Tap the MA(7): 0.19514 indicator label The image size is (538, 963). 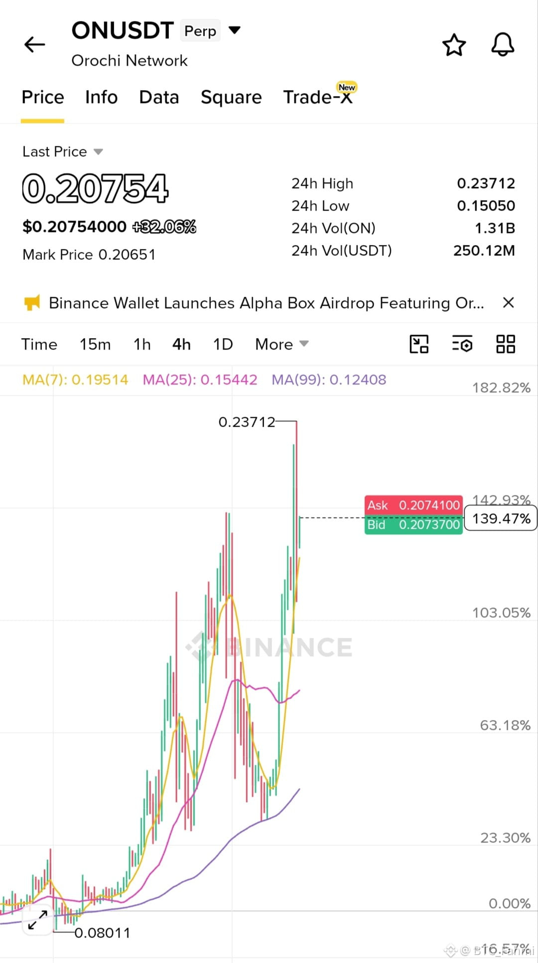click(75, 380)
